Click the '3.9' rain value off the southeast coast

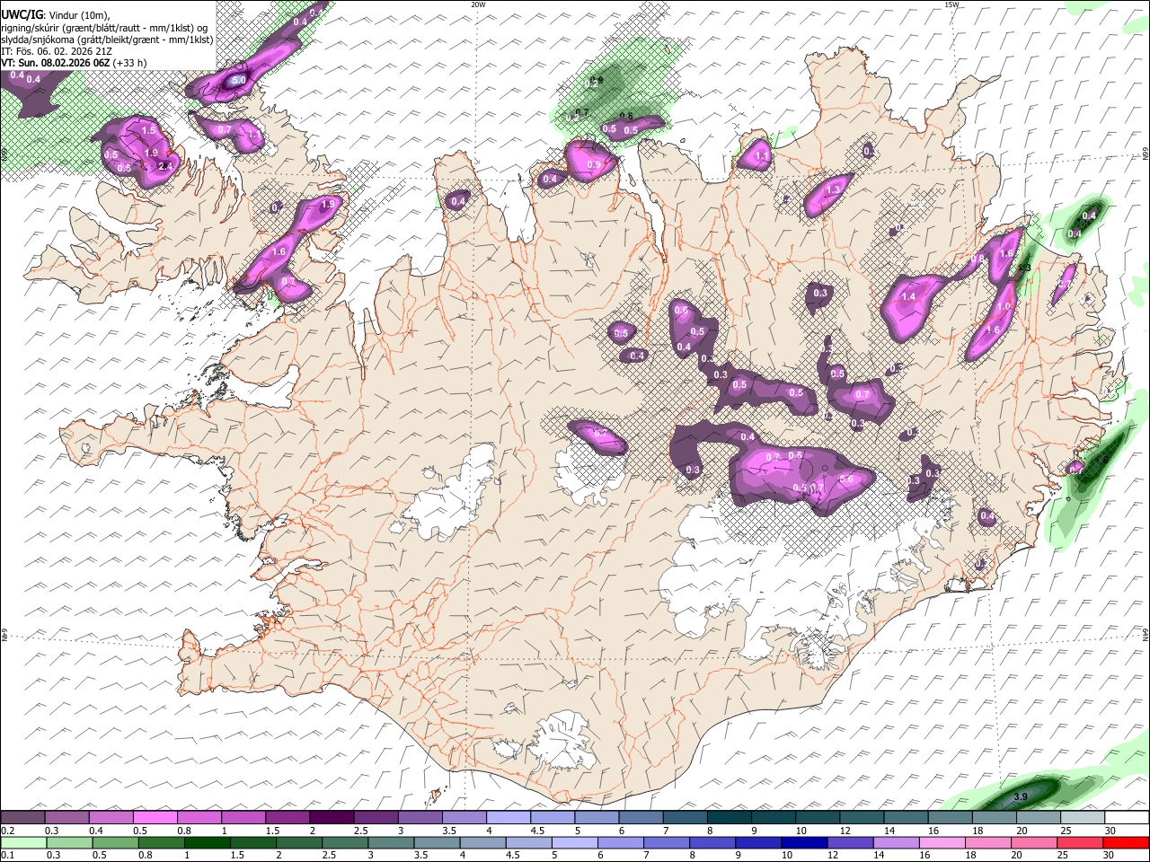pyautogui.click(x=1021, y=797)
